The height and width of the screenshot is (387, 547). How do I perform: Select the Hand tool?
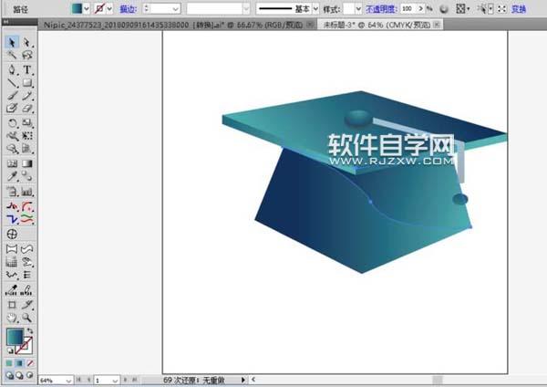pyautogui.click(x=12, y=318)
